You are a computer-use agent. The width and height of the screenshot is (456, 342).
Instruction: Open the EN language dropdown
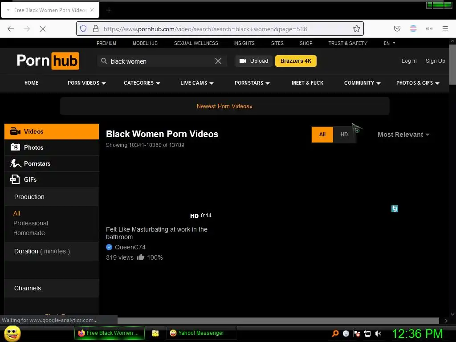pyautogui.click(x=389, y=43)
